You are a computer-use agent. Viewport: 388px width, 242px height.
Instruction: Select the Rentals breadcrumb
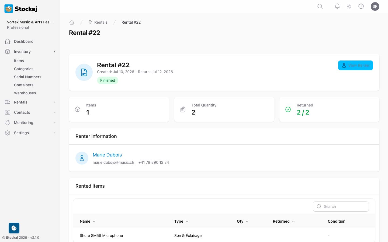pyautogui.click(x=101, y=22)
